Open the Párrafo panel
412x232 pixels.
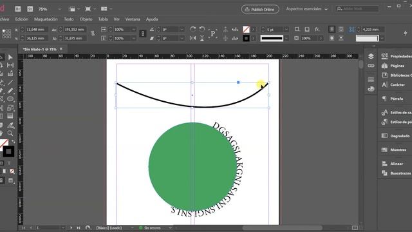[x=392, y=99]
